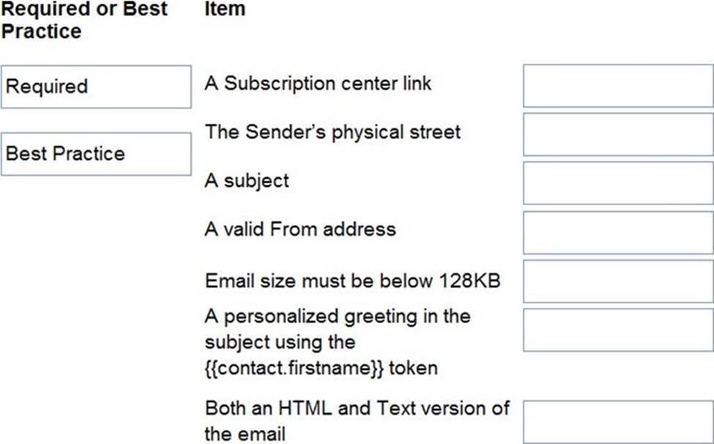
Task: Click the 'A subject' item text
Action: pyautogui.click(x=247, y=180)
